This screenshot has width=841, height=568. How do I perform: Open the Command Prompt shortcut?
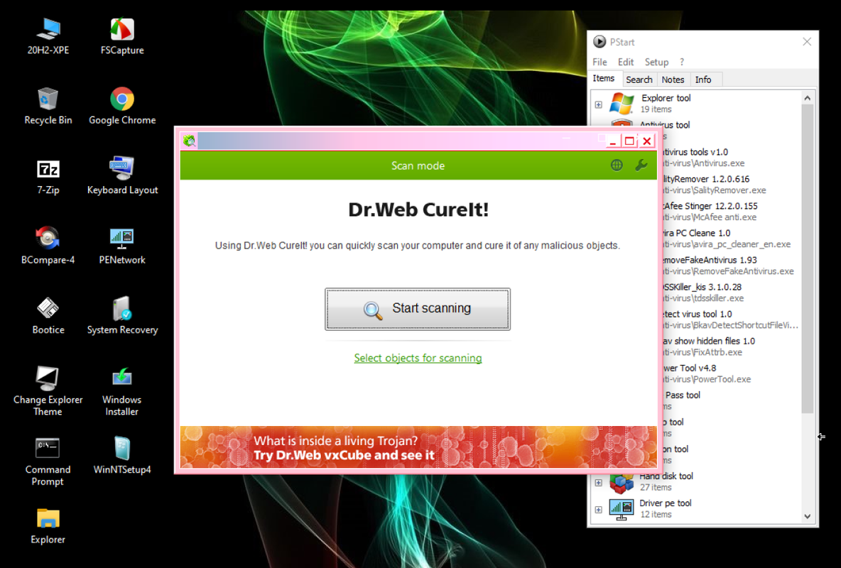point(48,461)
